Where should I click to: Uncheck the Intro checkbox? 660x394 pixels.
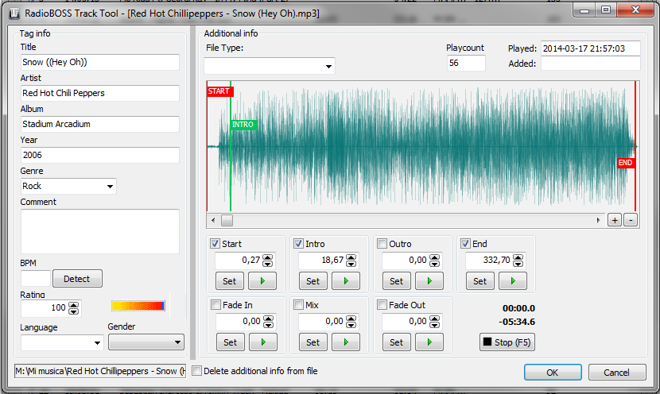point(298,243)
